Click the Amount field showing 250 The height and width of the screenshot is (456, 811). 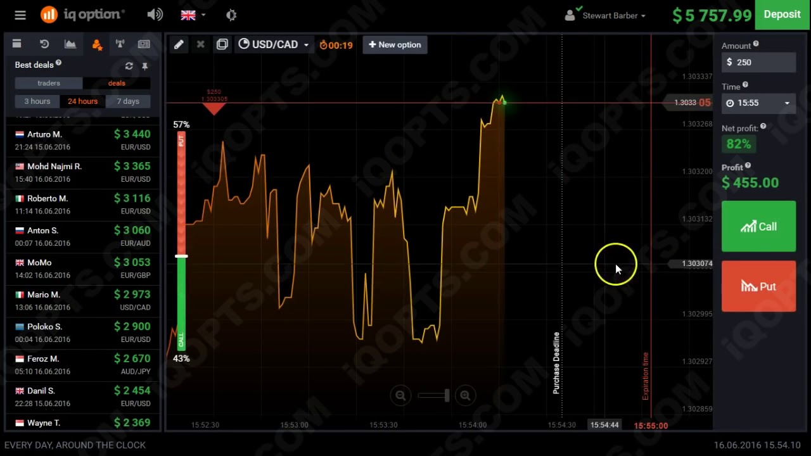point(758,62)
